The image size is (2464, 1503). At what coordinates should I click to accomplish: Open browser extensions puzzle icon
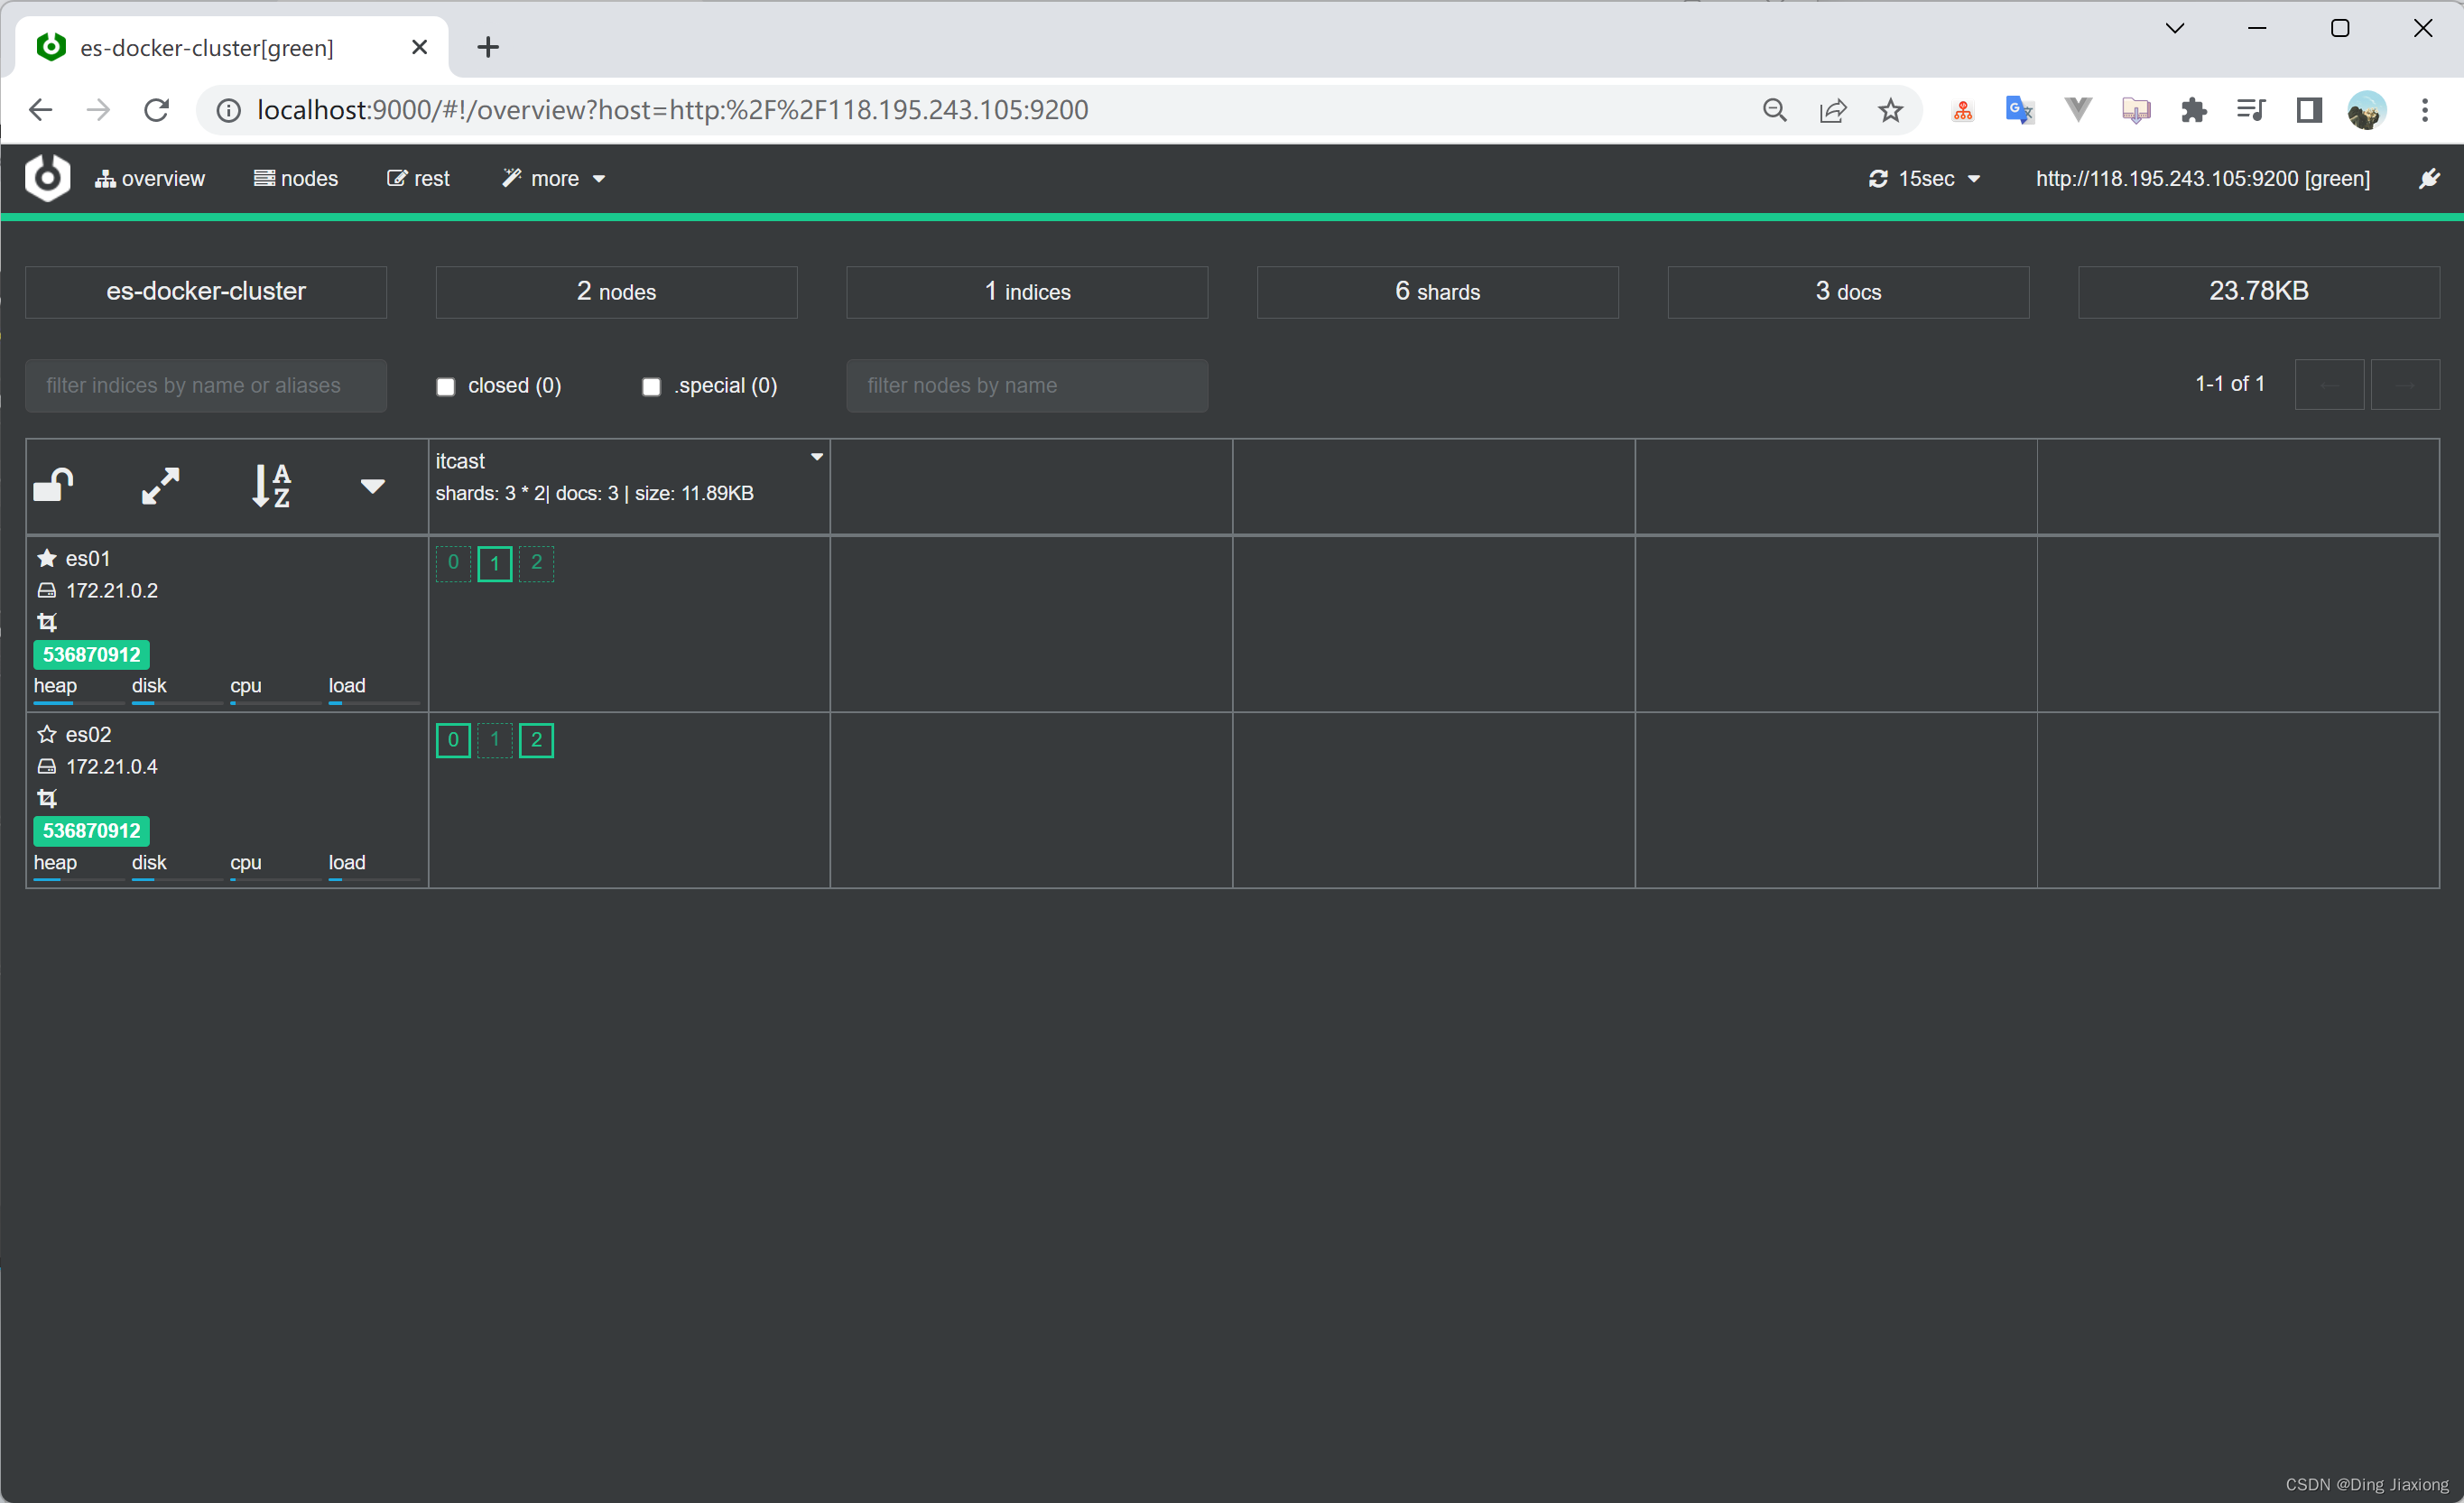(x=2193, y=110)
